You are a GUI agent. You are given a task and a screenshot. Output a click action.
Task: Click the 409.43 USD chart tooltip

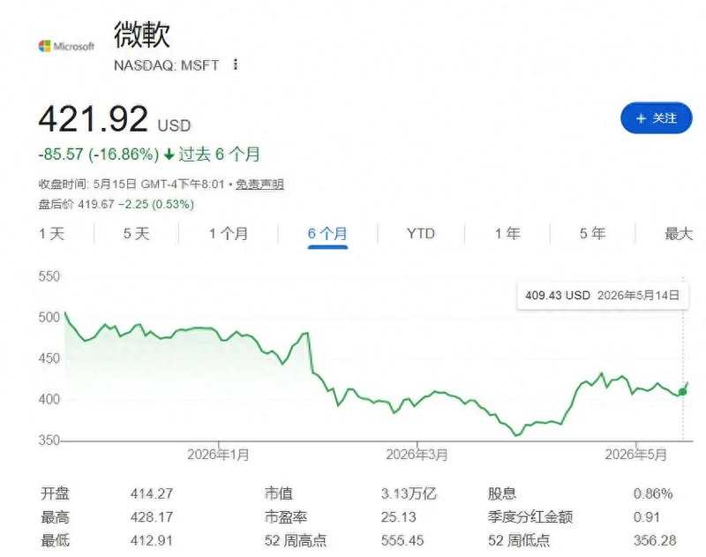pyautogui.click(x=603, y=296)
